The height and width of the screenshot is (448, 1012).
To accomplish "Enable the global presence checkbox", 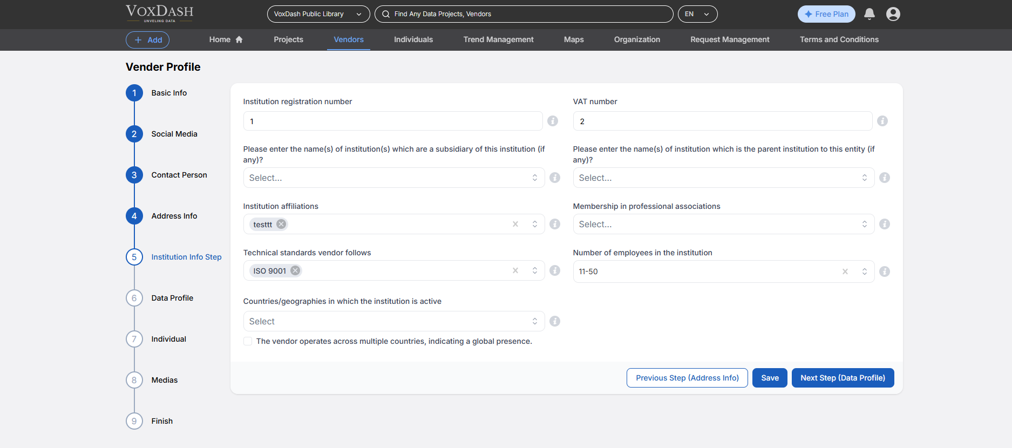I will pyautogui.click(x=248, y=341).
